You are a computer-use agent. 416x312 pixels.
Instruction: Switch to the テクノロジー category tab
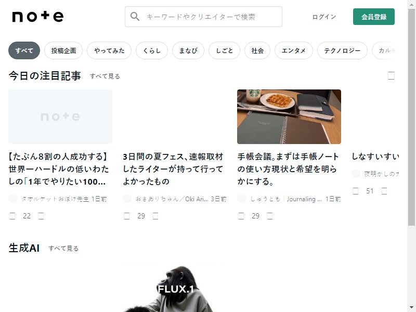point(342,50)
